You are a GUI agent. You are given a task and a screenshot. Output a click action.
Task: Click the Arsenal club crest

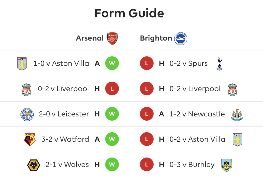pos(112,39)
